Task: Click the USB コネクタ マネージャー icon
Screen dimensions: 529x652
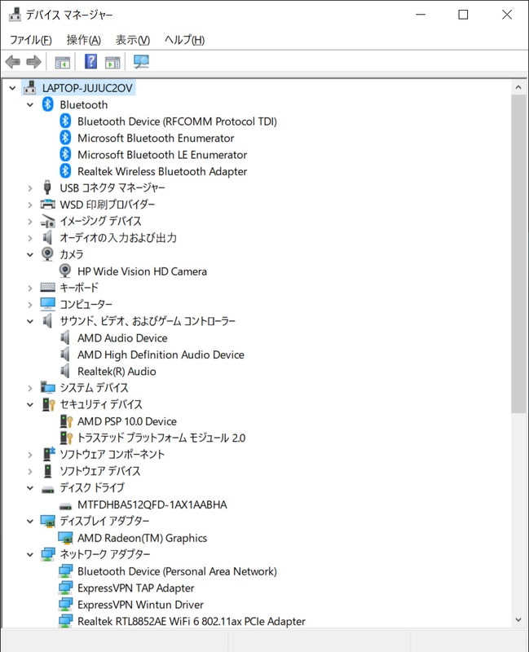Action: [47, 187]
